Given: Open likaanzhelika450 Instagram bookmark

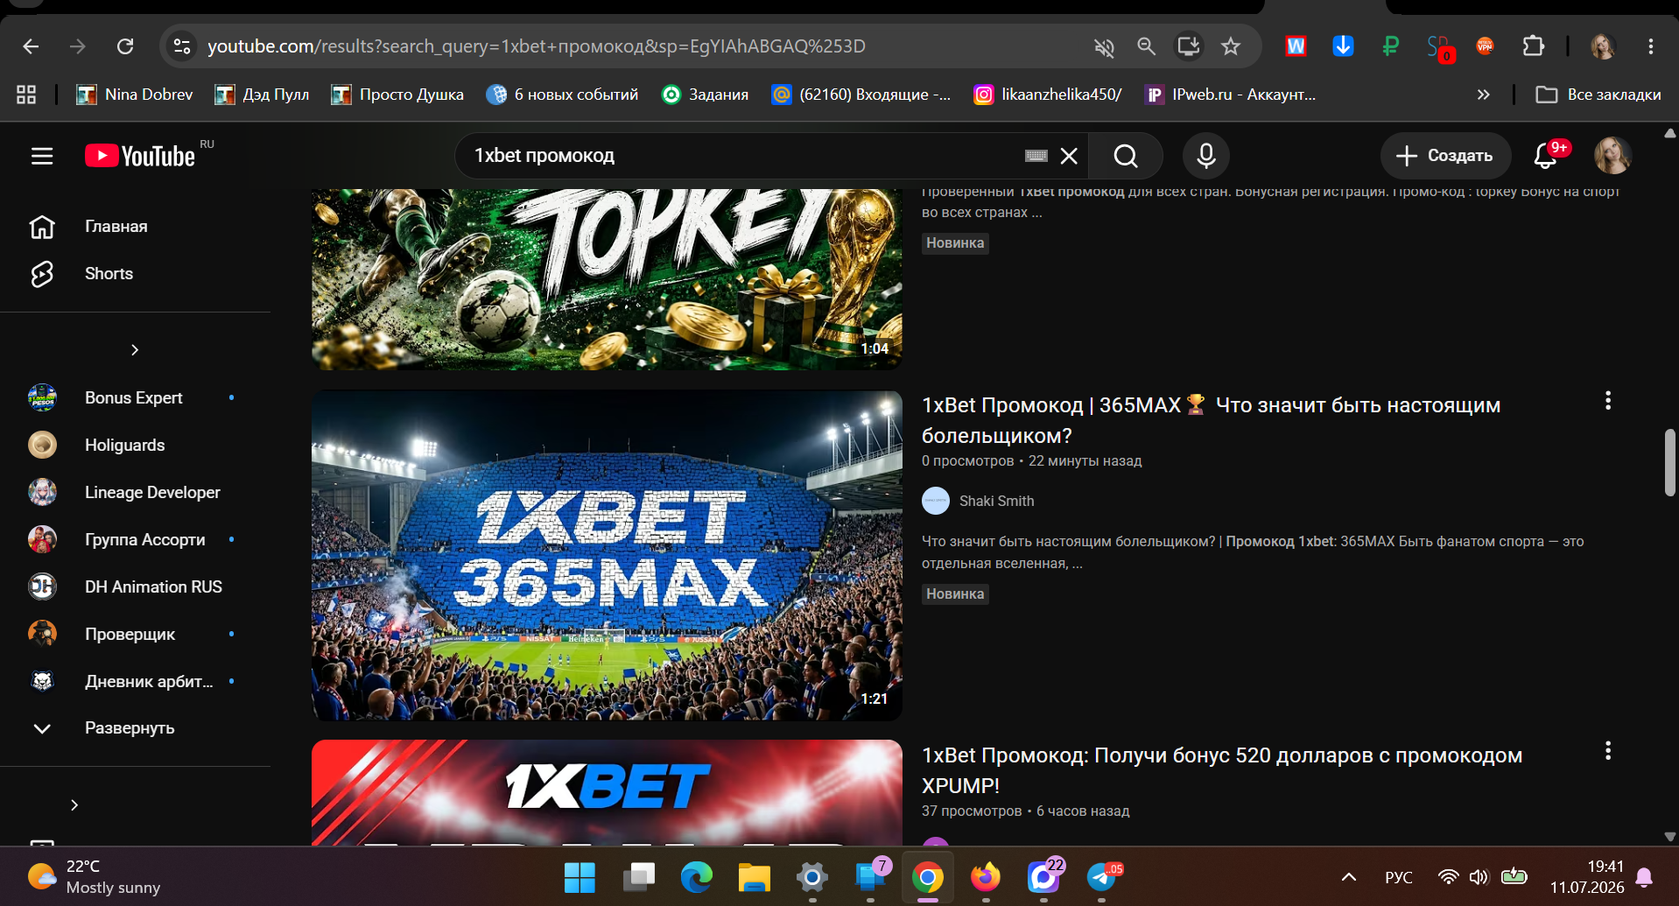Looking at the screenshot, I should coord(1048,95).
